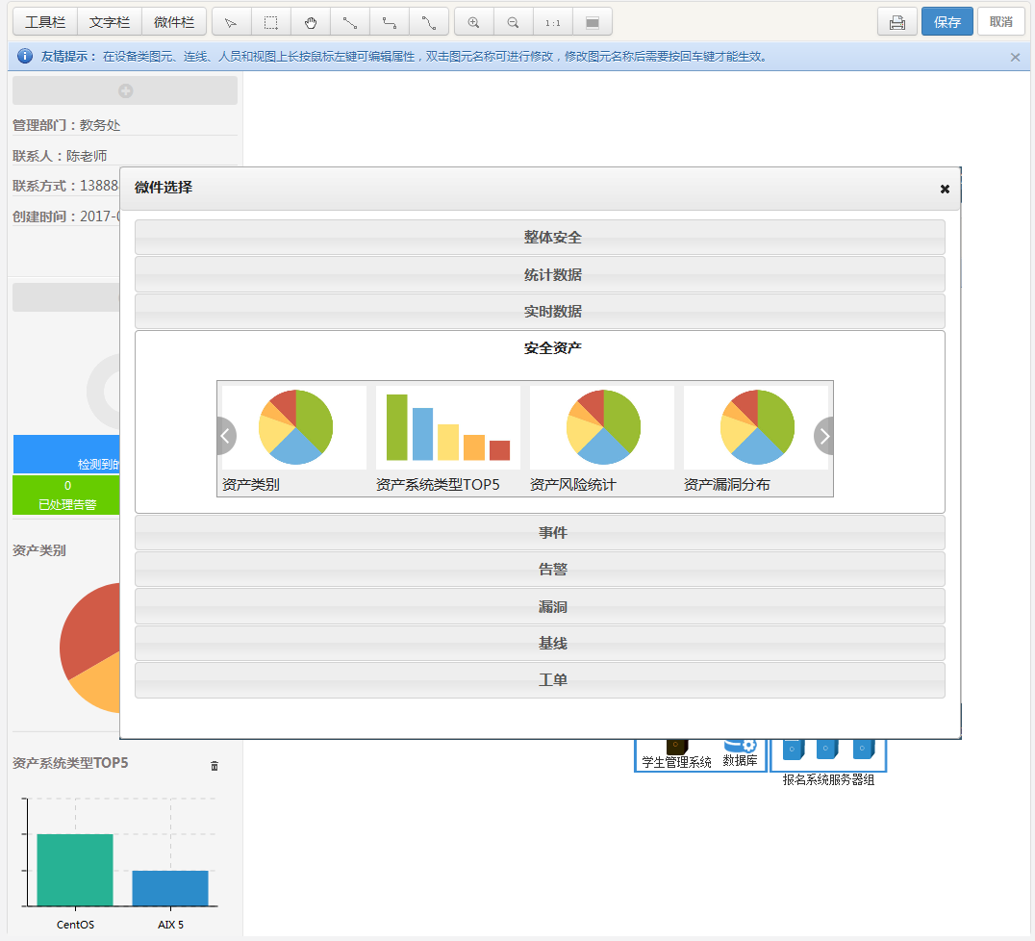This screenshot has height=941, width=1035.
Task: Activate the rectangular marquee selection tool
Action: click(x=271, y=22)
